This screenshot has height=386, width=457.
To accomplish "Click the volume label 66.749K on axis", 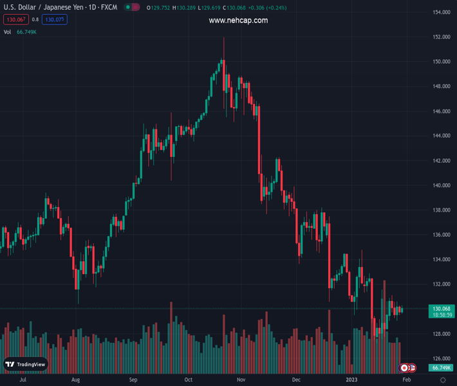I will (441, 367).
